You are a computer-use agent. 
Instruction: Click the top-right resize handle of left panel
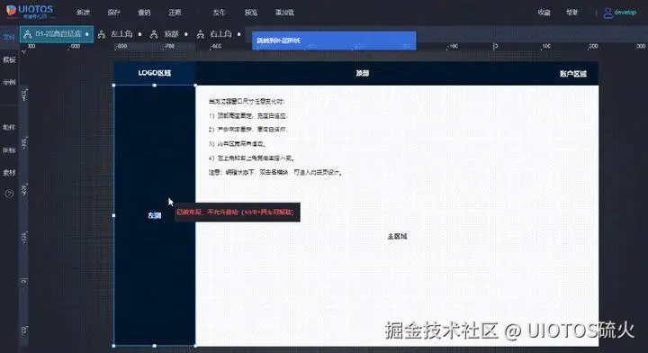[195, 86]
